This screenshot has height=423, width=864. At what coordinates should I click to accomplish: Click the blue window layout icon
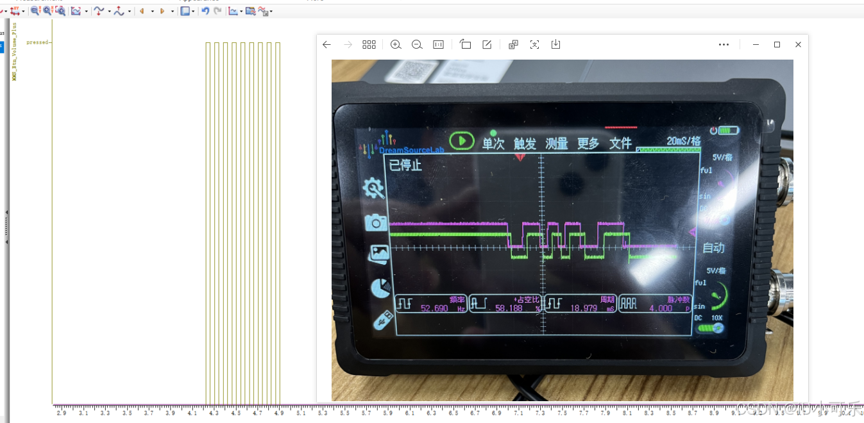click(x=185, y=11)
